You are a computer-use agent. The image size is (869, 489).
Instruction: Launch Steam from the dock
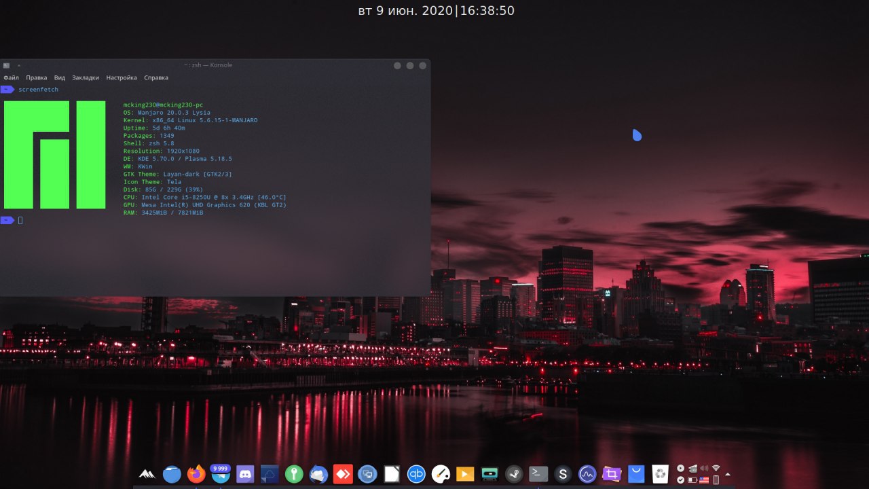514,473
